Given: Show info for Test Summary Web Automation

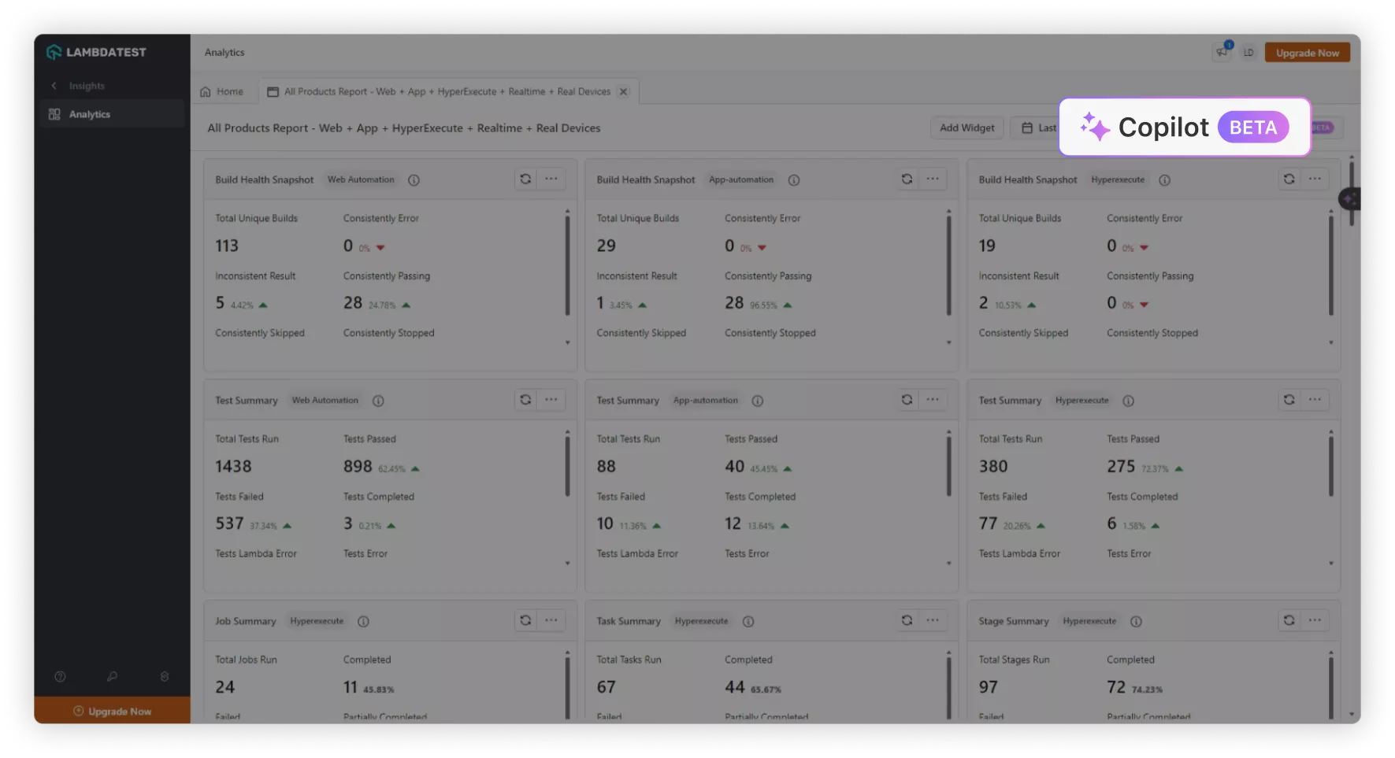Looking at the screenshot, I should (x=378, y=401).
